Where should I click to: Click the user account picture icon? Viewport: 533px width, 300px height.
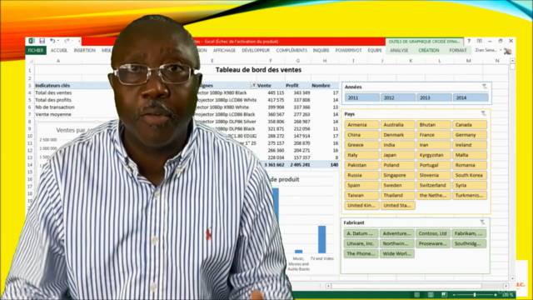(508, 51)
